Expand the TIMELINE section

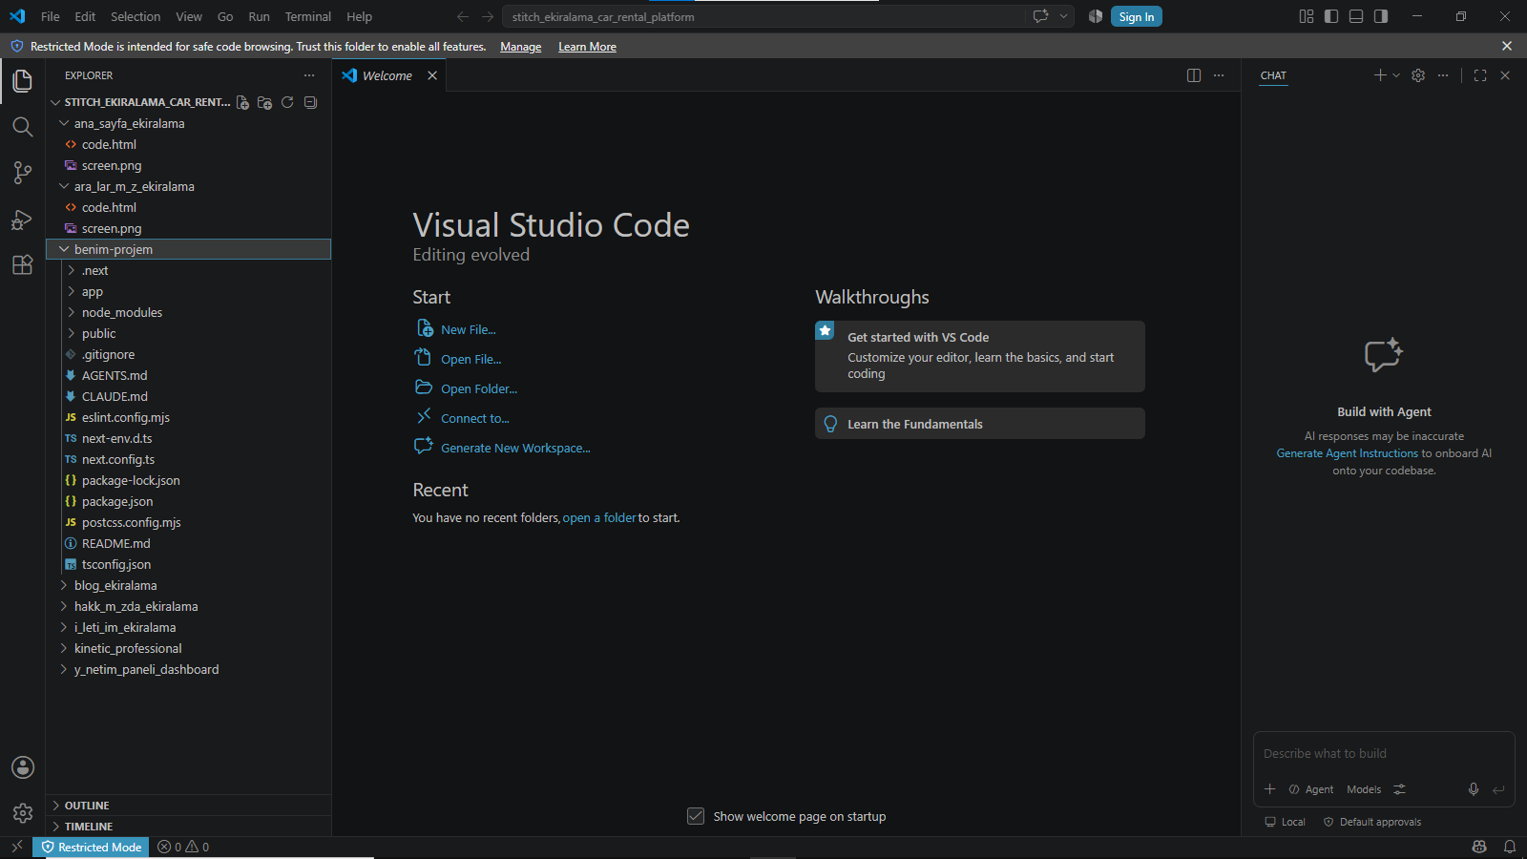(189, 827)
